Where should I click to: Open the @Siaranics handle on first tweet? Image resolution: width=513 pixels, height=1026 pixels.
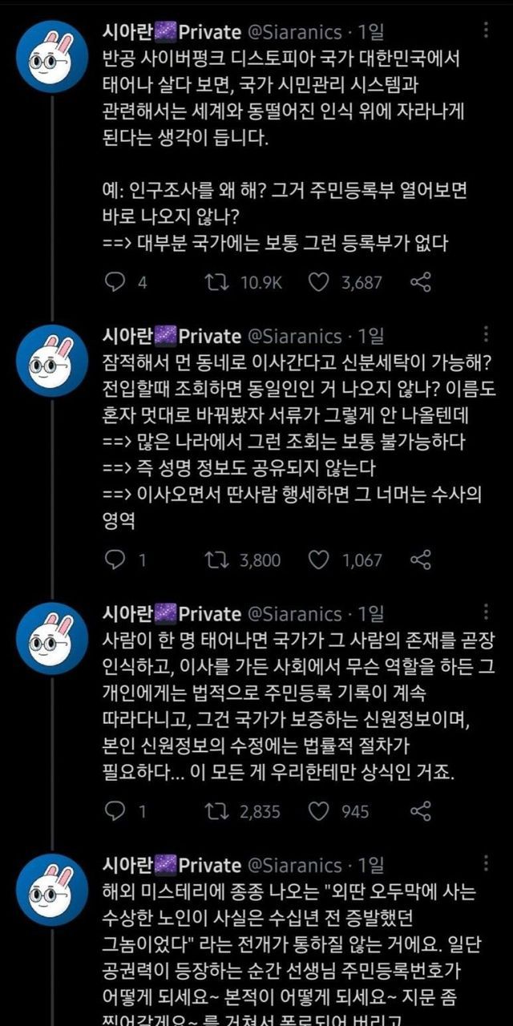(x=295, y=32)
